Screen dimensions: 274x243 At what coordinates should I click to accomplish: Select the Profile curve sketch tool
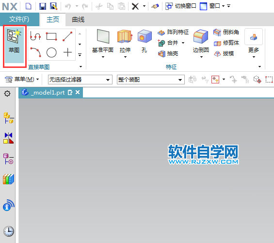[35, 36]
